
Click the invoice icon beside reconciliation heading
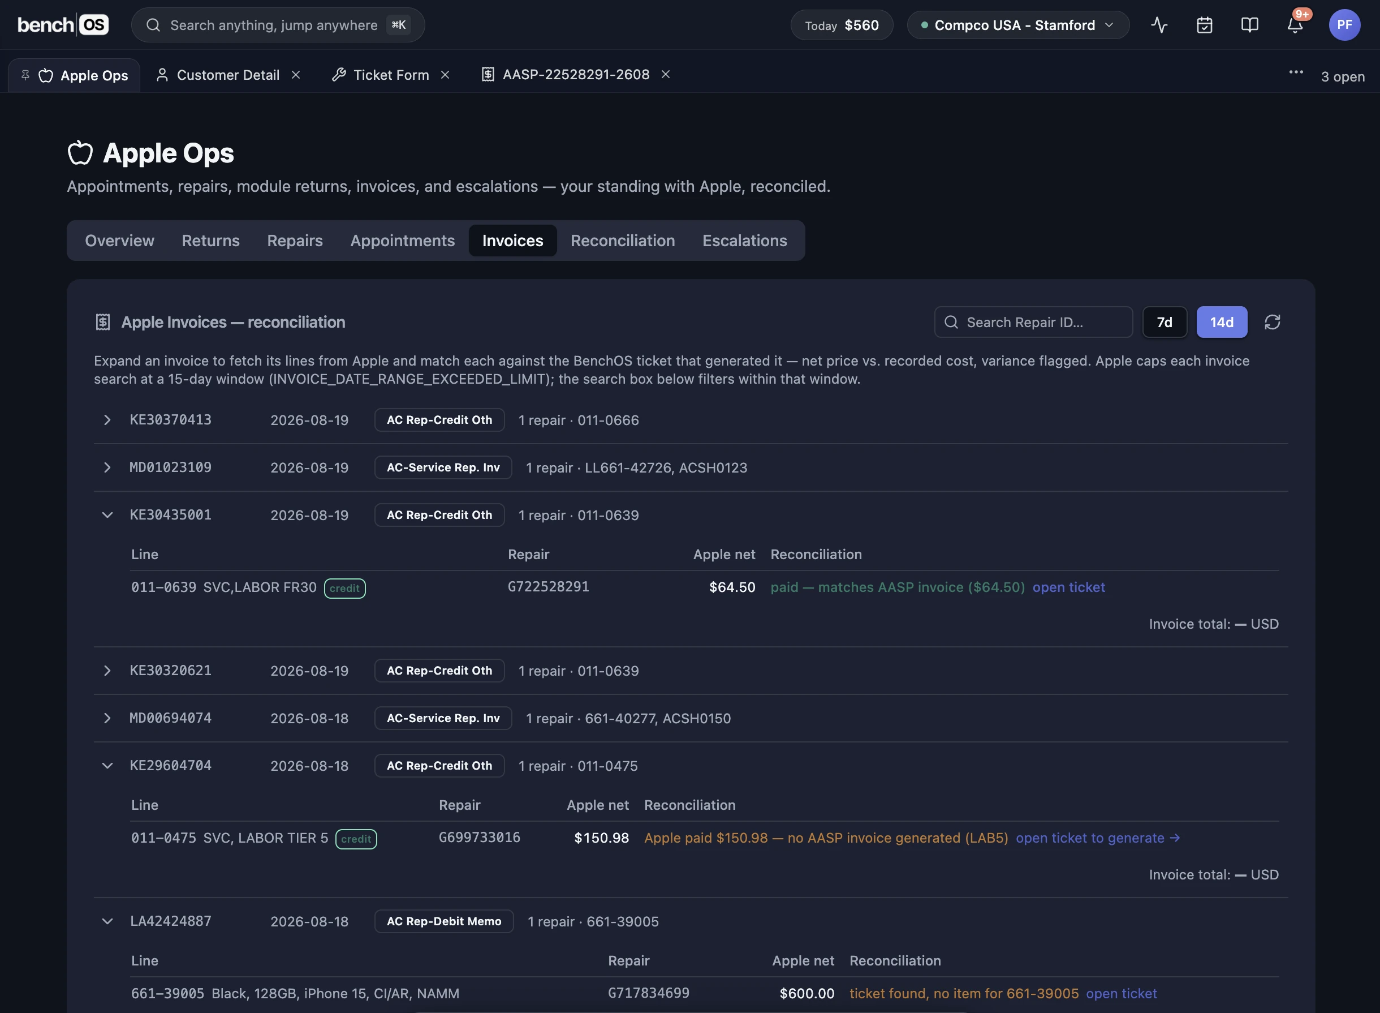(103, 322)
